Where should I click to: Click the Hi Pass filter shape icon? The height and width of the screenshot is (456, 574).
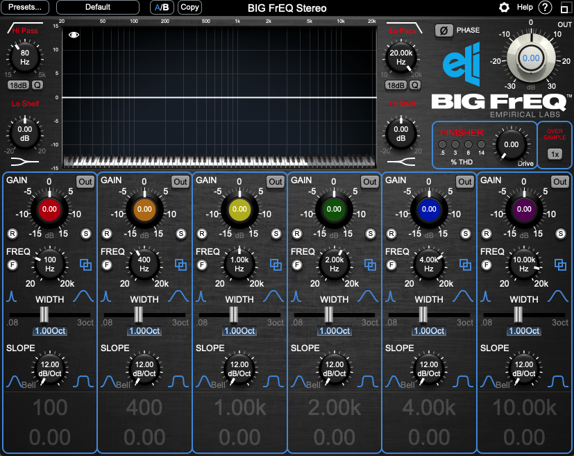click(x=25, y=28)
